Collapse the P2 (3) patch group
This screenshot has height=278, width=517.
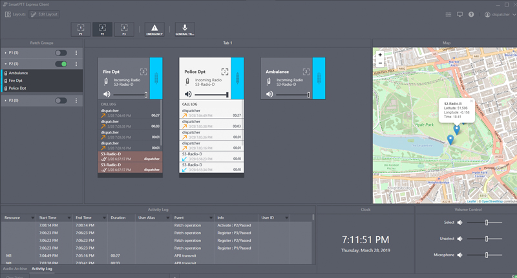(6, 64)
